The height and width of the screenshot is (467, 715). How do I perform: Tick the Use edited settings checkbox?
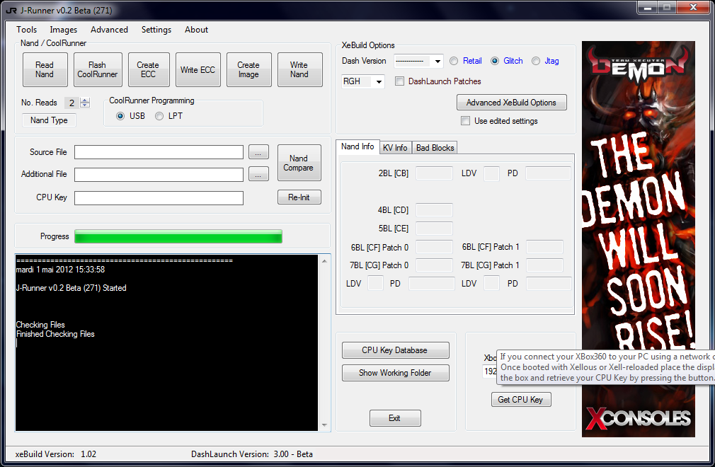[465, 121]
